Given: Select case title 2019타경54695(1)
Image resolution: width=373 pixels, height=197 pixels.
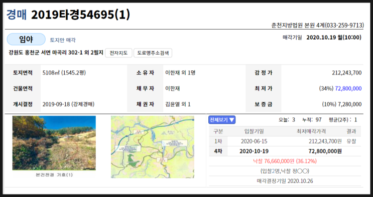Looking at the screenshot, I should pos(80,15).
